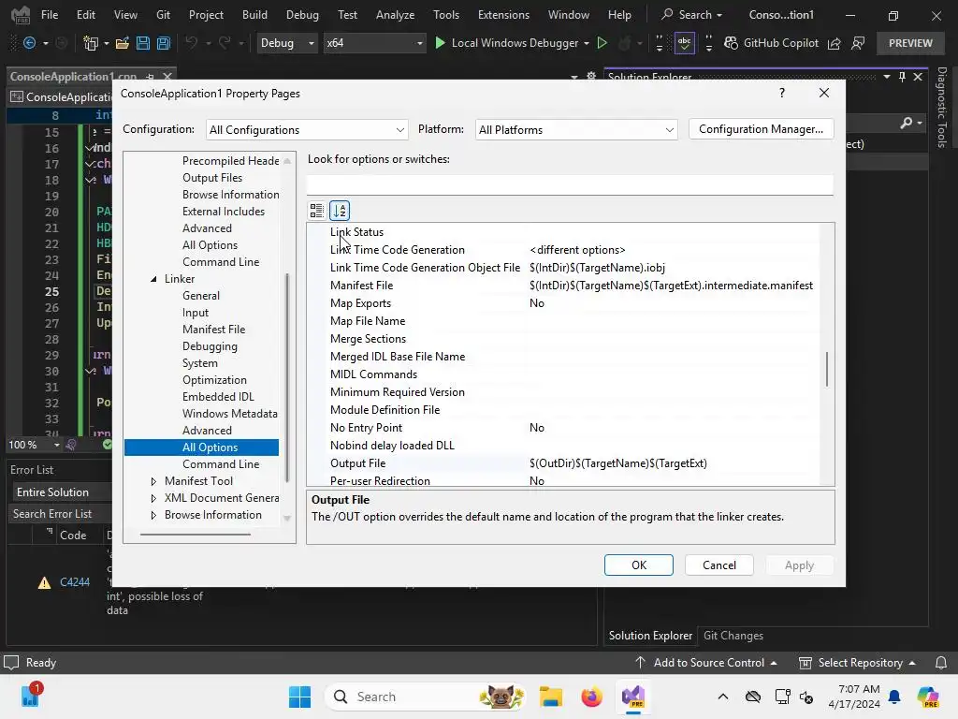Click the editor settings gear icon
The width and height of the screenshot is (958, 719).
(591, 77)
